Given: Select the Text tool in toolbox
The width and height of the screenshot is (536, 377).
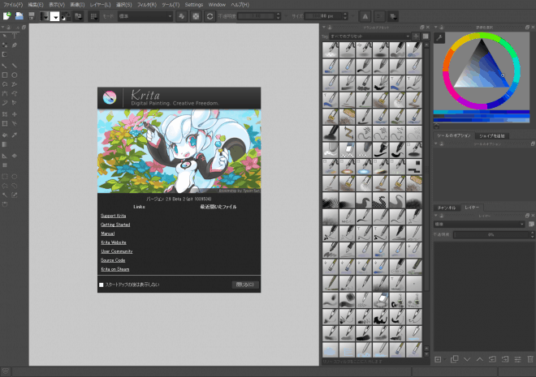Looking at the screenshot, I should pos(15,36).
